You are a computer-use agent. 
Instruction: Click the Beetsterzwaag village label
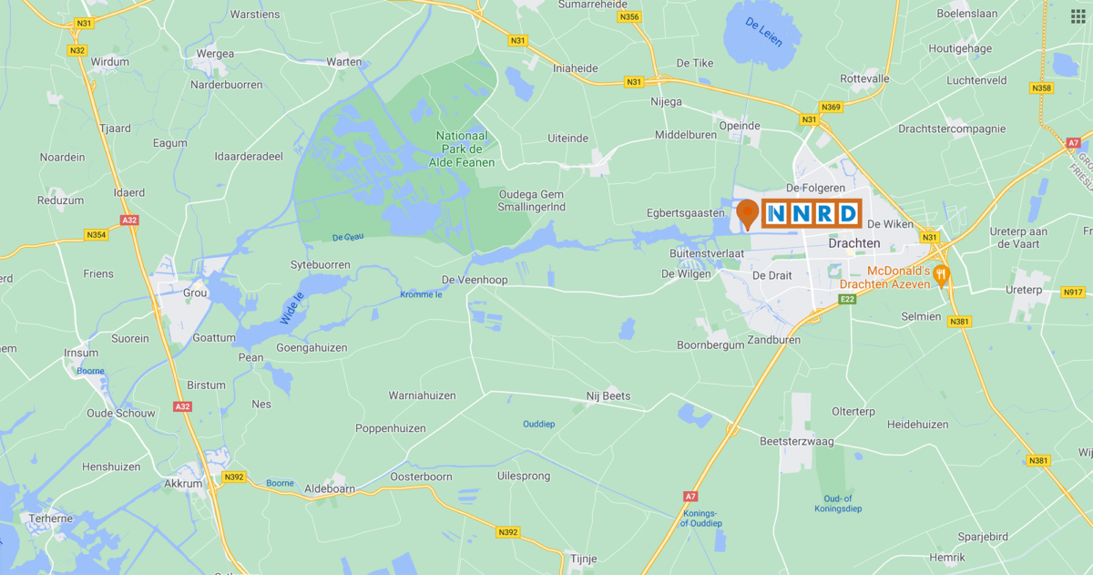(x=794, y=441)
